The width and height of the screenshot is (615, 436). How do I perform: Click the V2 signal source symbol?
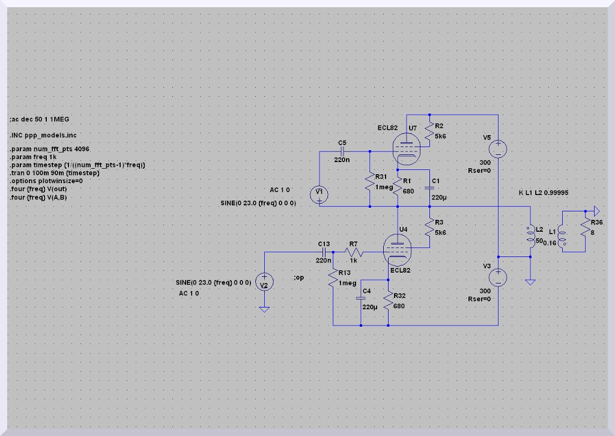tap(264, 282)
